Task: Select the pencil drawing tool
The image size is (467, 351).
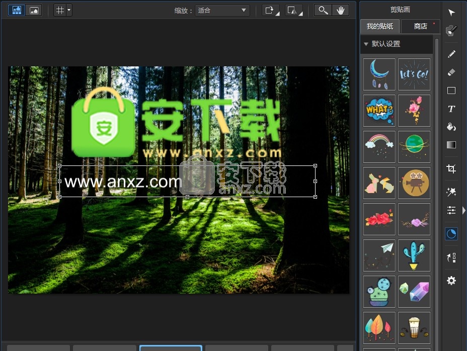Action: tap(451, 54)
